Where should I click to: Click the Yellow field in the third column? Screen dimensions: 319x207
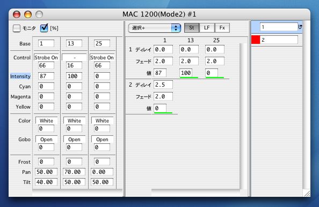(102, 107)
